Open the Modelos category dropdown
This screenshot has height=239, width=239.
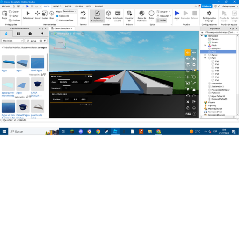13,41
